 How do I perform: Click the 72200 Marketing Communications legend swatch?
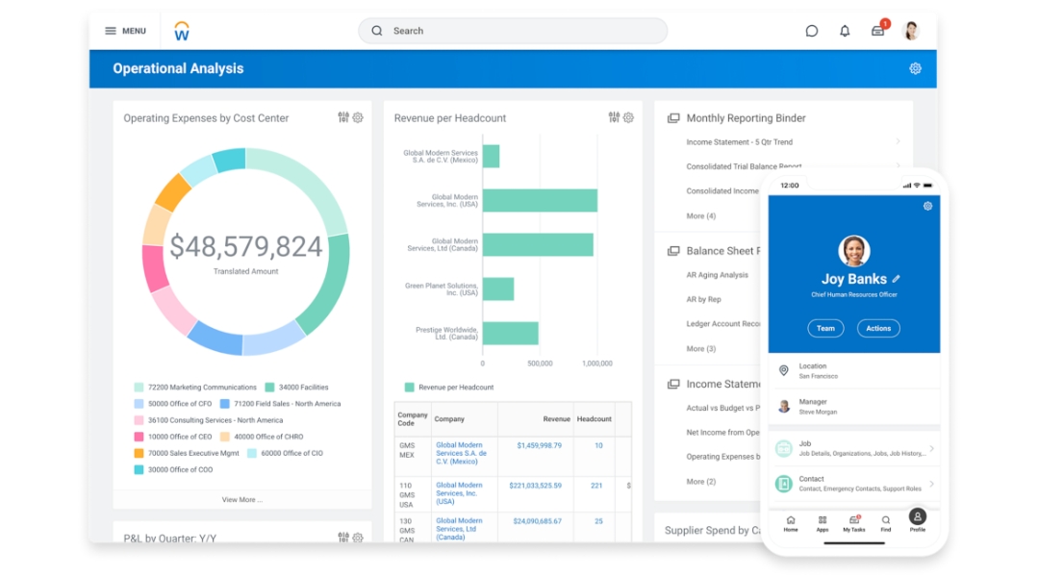pyautogui.click(x=139, y=388)
